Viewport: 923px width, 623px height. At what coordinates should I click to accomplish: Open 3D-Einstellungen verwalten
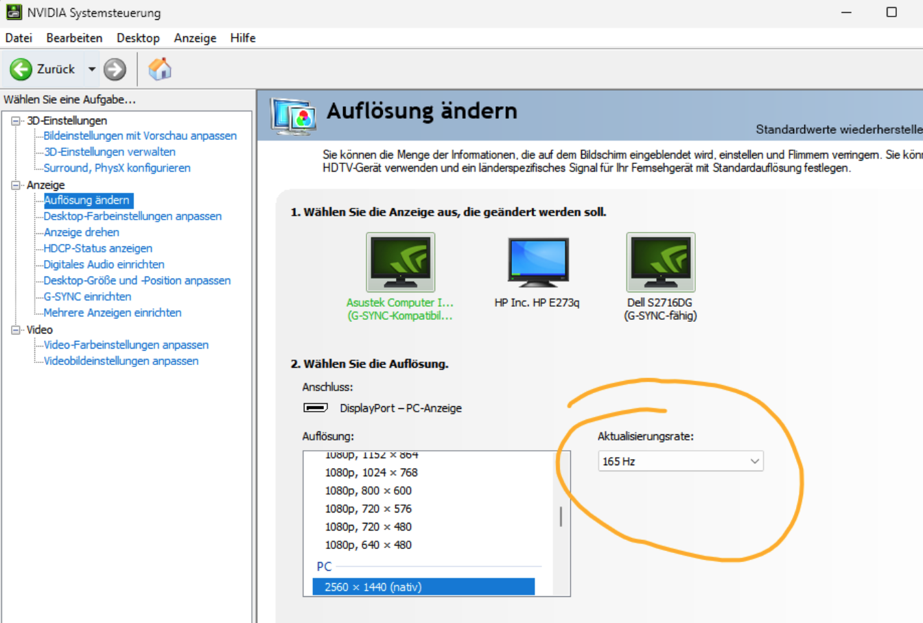click(110, 152)
